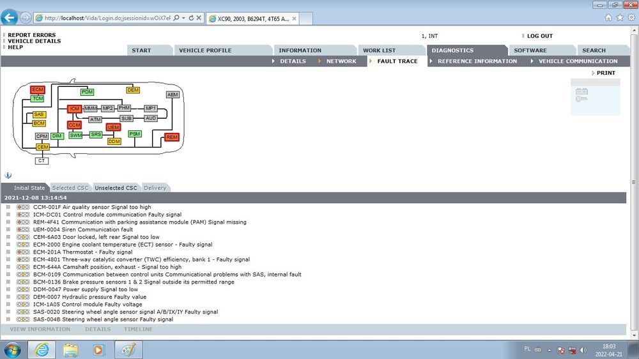Click the browser address bar
Image resolution: width=639 pixels, height=359 pixels.
click(x=107, y=18)
